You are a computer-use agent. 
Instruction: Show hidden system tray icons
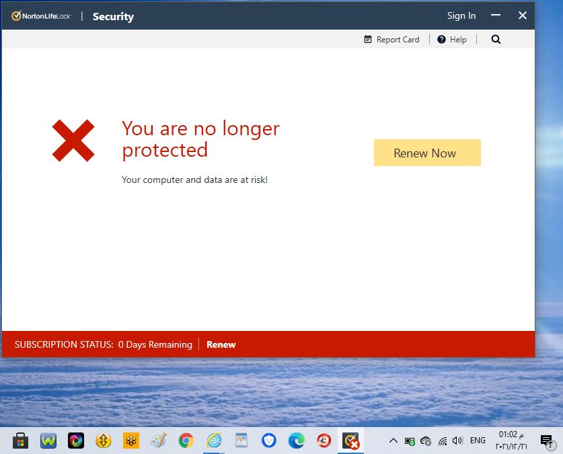(x=393, y=441)
